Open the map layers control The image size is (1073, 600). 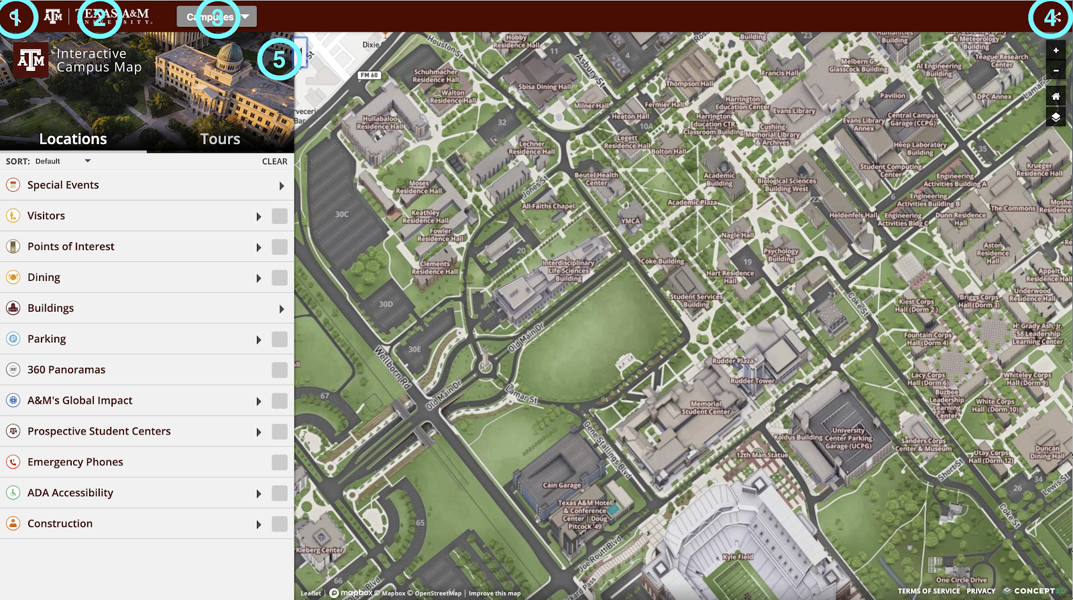pos(1056,117)
